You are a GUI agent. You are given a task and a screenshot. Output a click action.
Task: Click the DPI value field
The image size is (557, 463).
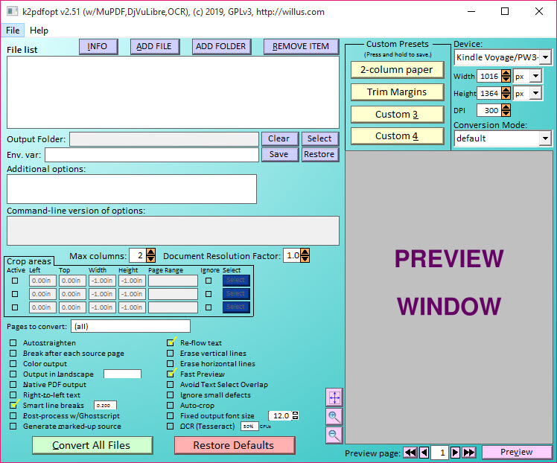click(x=488, y=110)
